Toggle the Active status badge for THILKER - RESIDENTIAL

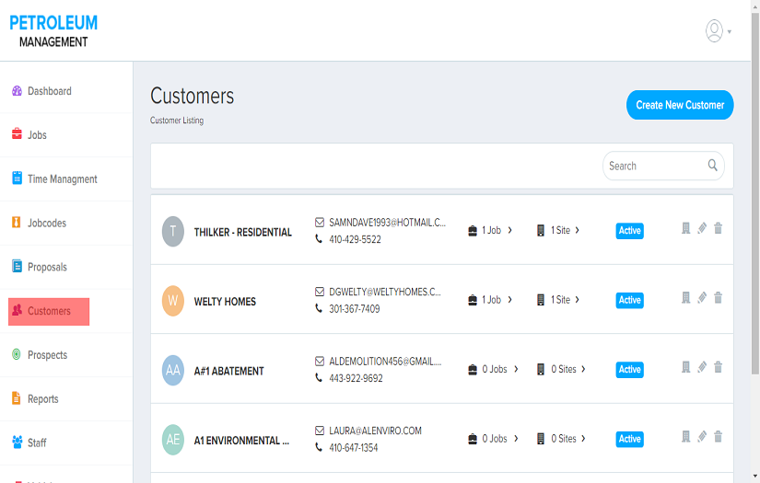coord(629,231)
